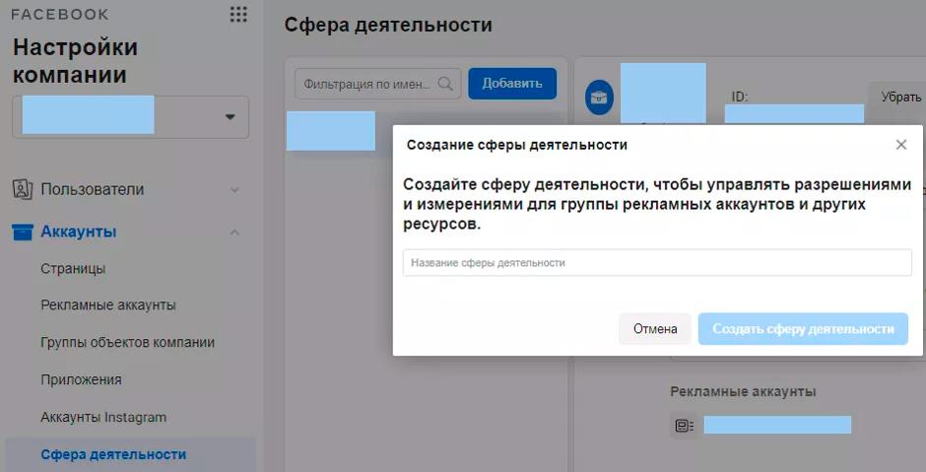The image size is (926, 472).
Task: Click the Настройки компании heading
Action: (x=76, y=61)
